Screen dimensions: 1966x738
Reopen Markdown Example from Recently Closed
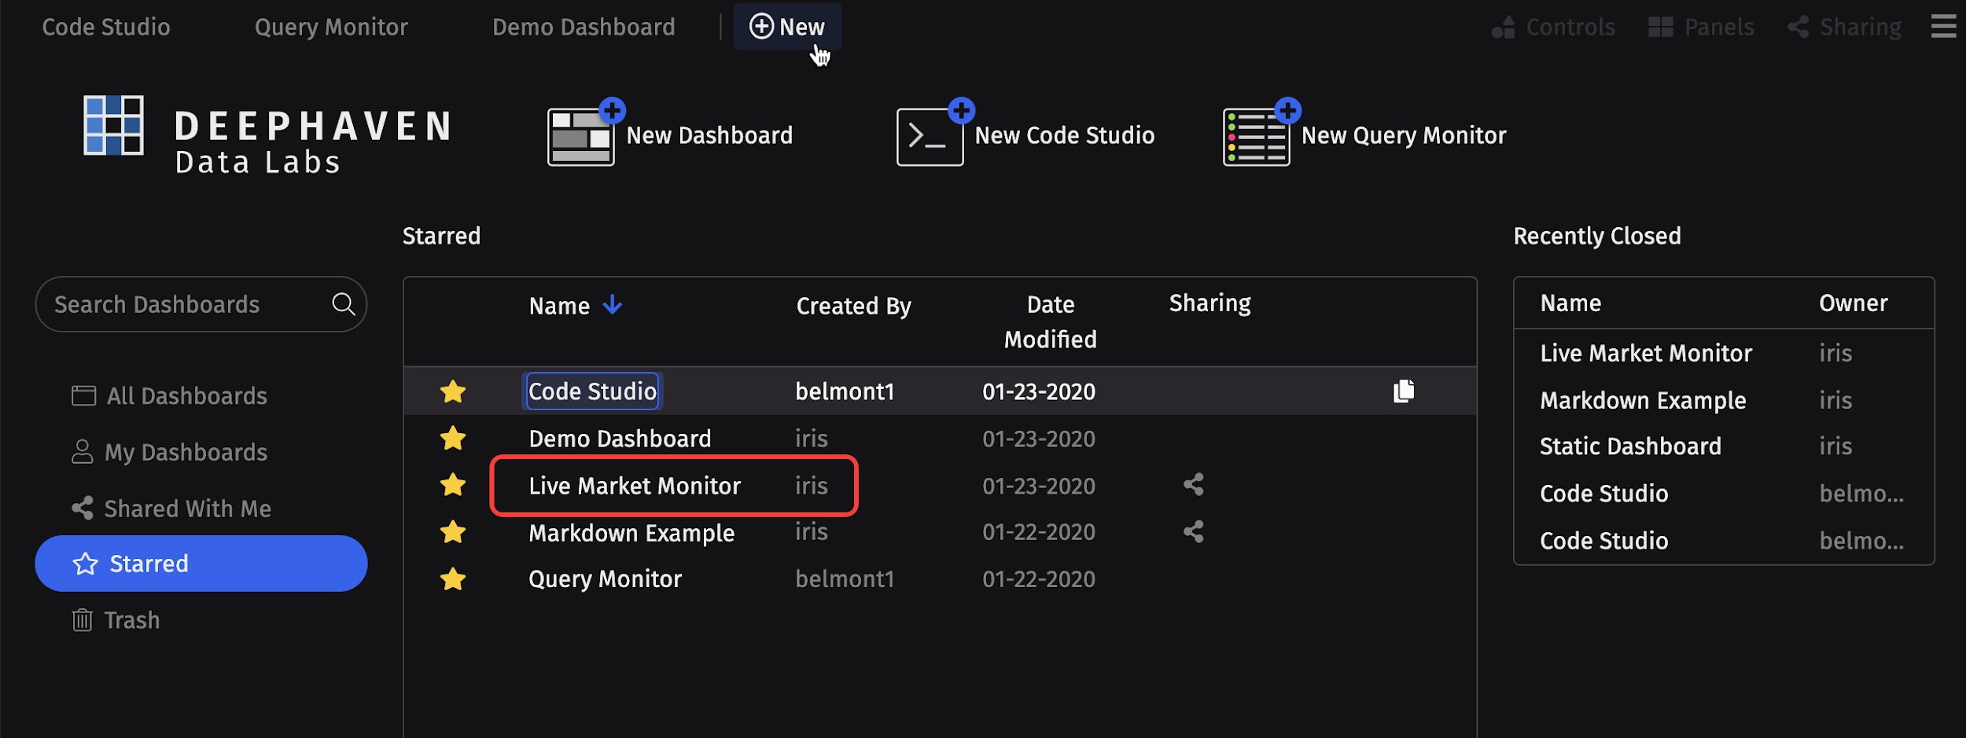1643,400
